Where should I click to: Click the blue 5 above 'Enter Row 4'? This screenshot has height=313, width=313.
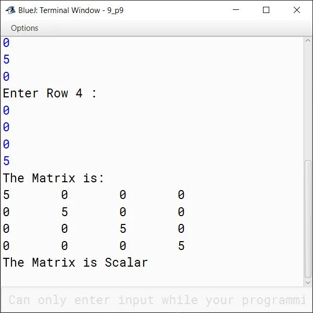(x=6, y=60)
